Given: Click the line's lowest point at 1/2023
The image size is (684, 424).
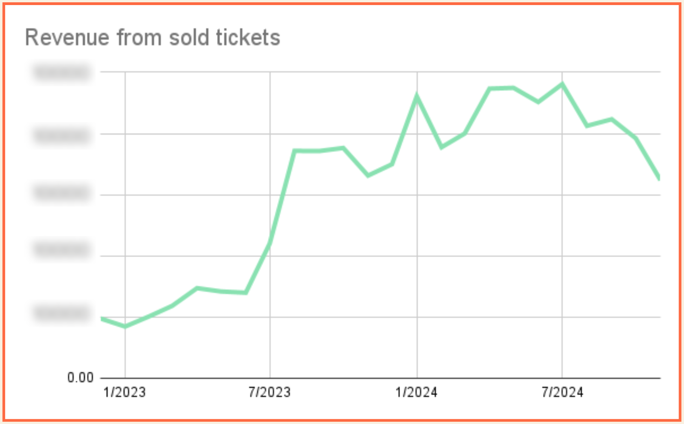Looking at the screenshot, I should click(125, 327).
